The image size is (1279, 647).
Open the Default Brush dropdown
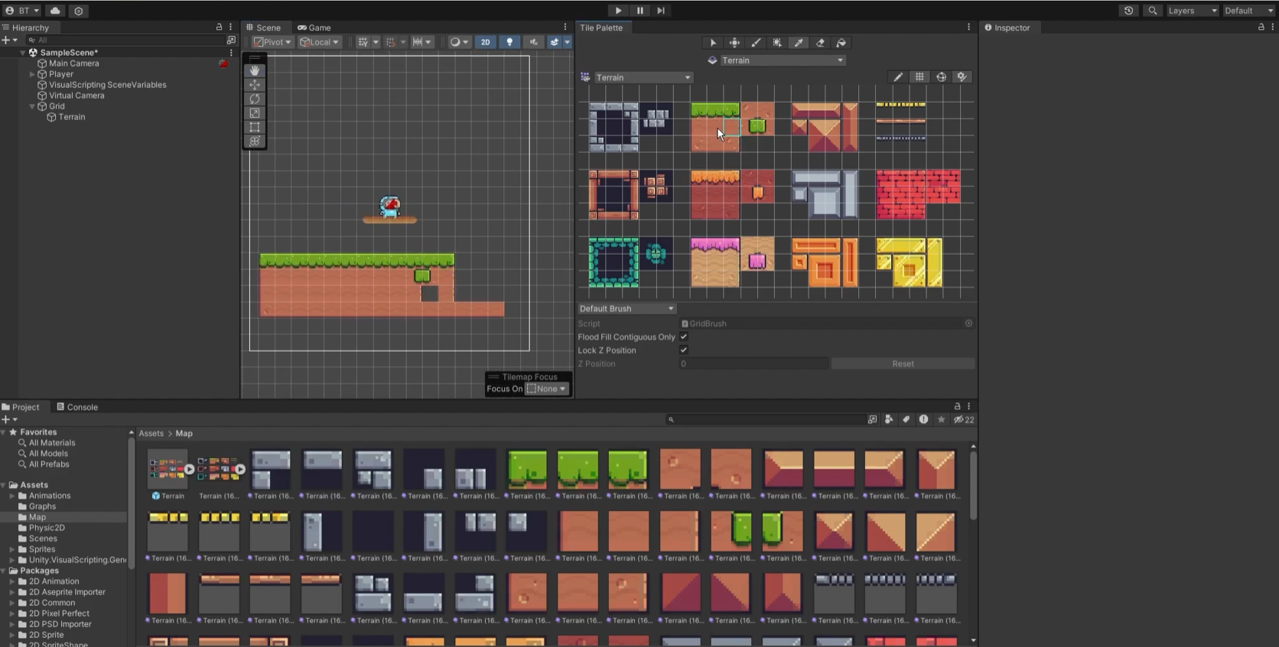pos(626,309)
